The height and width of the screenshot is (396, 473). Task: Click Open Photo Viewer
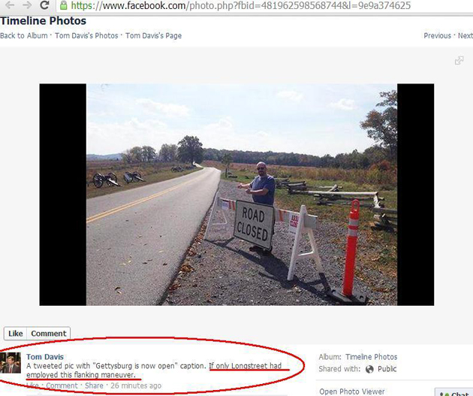352,391
